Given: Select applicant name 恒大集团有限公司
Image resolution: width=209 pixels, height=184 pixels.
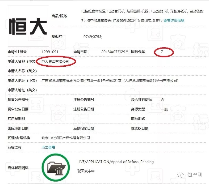Looking at the screenshot, I should click(x=55, y=62).
